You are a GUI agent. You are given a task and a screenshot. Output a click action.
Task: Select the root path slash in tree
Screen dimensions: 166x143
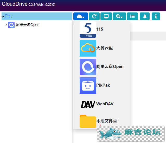pos(12,17)
